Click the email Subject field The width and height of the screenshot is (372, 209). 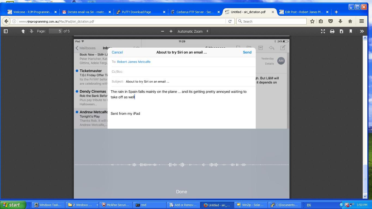point(182,82)
